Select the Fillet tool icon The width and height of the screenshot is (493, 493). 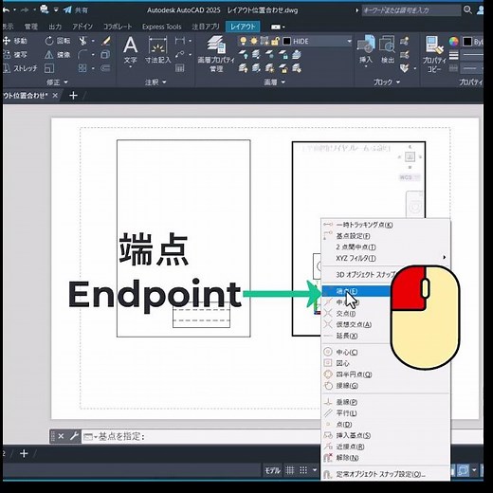coord(82,55)
